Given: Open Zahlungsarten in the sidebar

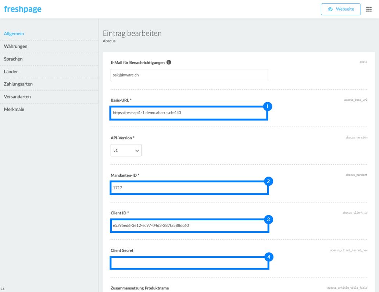Looking at the screenshot, I should (x=18, y=84).
